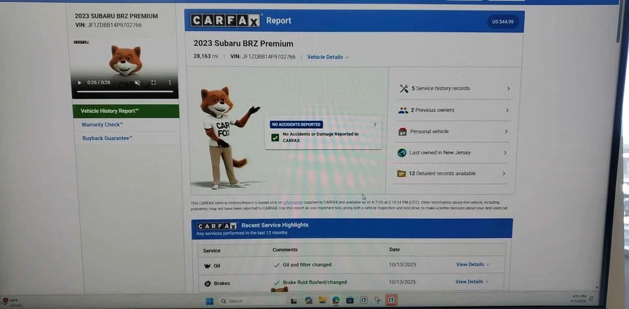
Task: Click the globe icon for last owned
Action: coord(402,153)
